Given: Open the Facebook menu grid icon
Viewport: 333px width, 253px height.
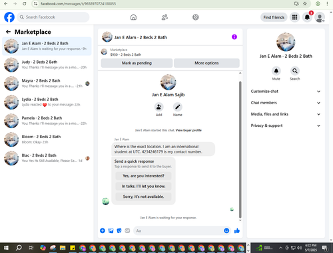Looking at the screenshot, I should point(294,17).
